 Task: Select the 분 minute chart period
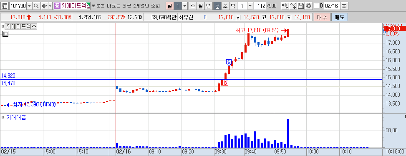pyautogui.click(x=217, y=6)
